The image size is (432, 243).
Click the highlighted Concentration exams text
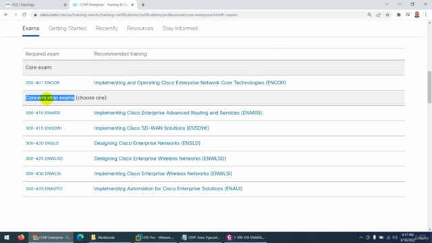click(x=50, y=98)
